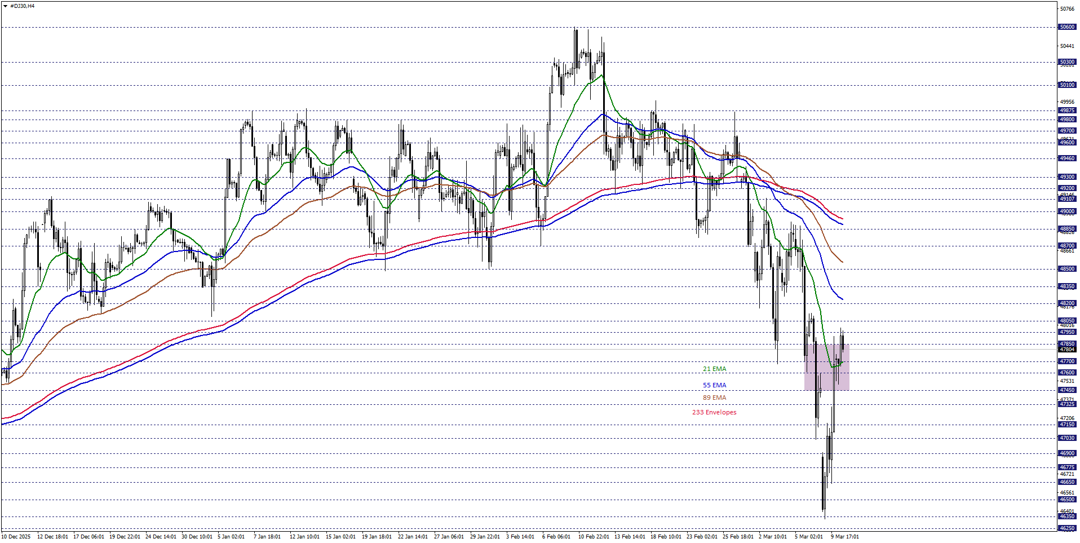Image resolution: width=1080 pixels, height=543 pixels.
Task: Select the 233 Envelopes text label
Action: point(714,412)
